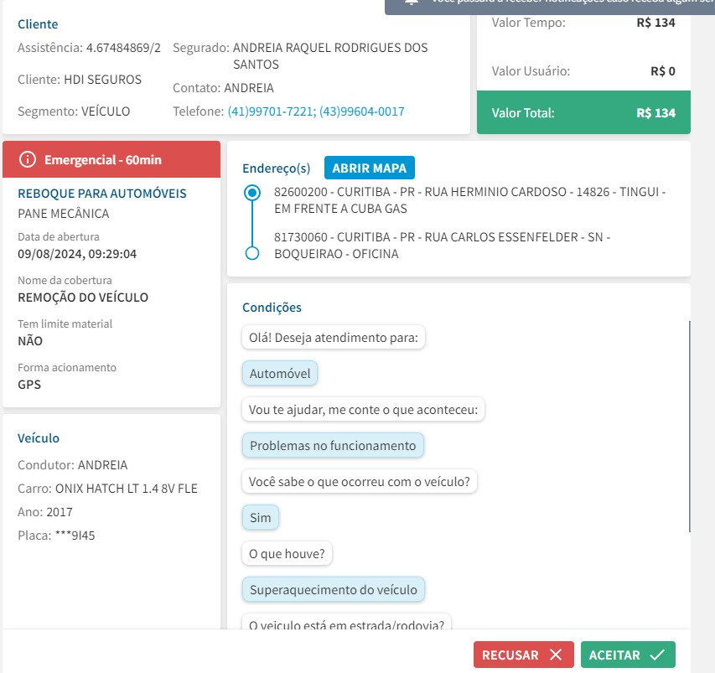Click the info icon beside Emergencial - 60min
Image resolution: width=715 pixels, height=673 pixels.
(x=28, y=159)
